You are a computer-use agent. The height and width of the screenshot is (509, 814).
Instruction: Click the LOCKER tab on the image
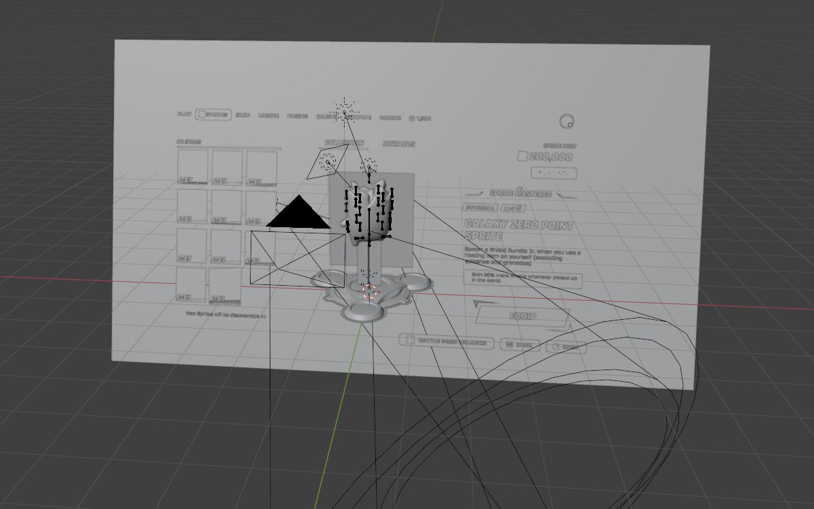(x=268, y=115)
